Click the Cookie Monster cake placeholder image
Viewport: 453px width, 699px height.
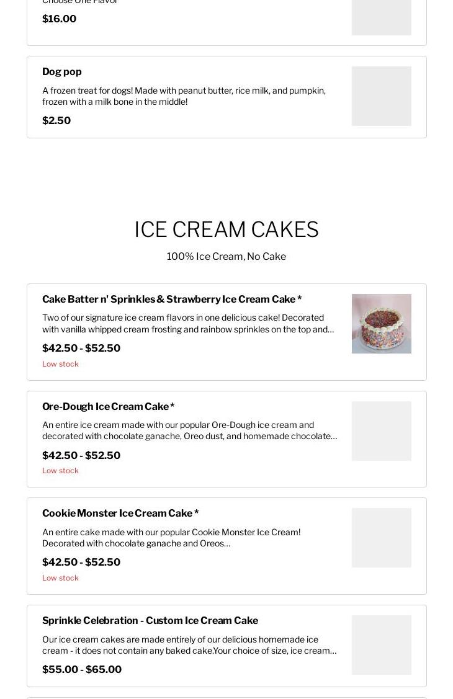click(x=381, y=538)
